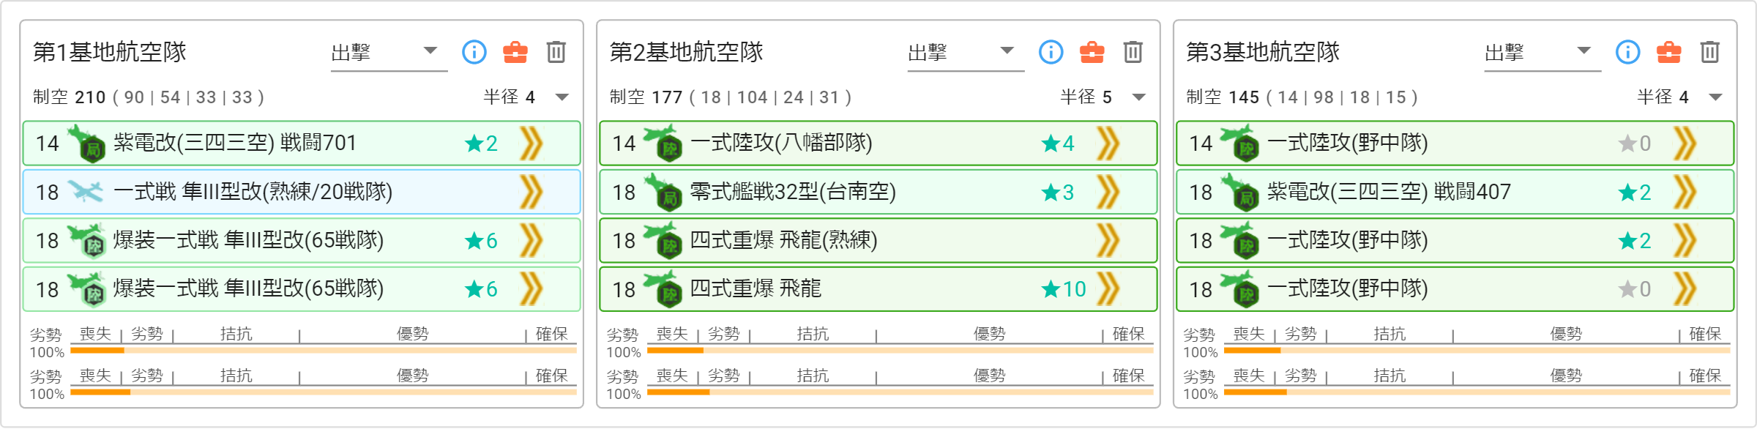Click first air-state progress bar of 第3基地航空隊
The image size is (1757, 429).
1477,351
